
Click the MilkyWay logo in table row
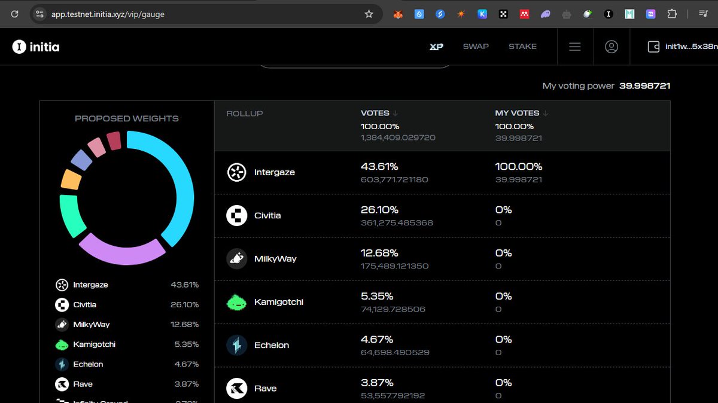click(237, 258)
